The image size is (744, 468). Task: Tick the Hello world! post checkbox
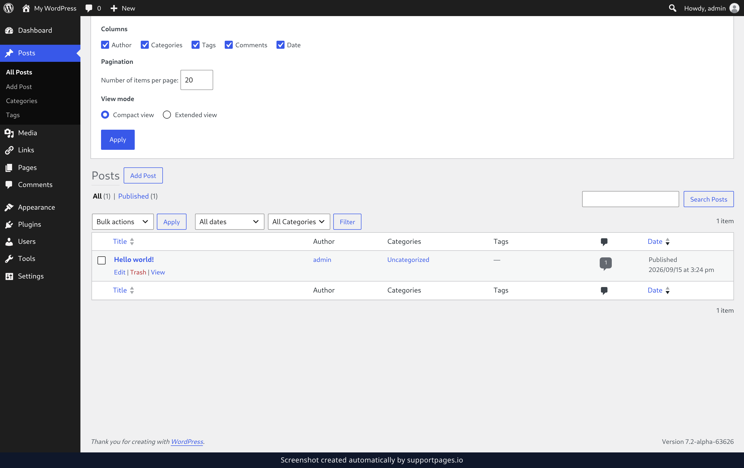click(102, 260)
